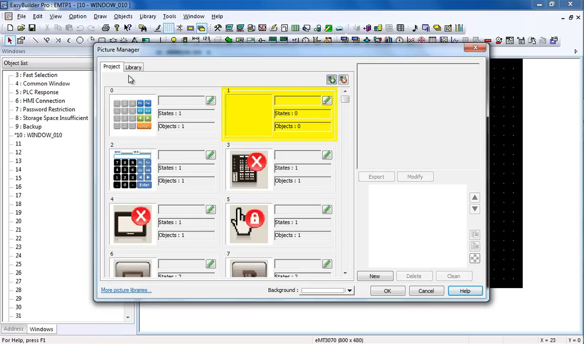Image resolution: width=584 pixels, height=344 pixels.
Task: Click the SD card icon in toolbar
Action: coord(262,28)
